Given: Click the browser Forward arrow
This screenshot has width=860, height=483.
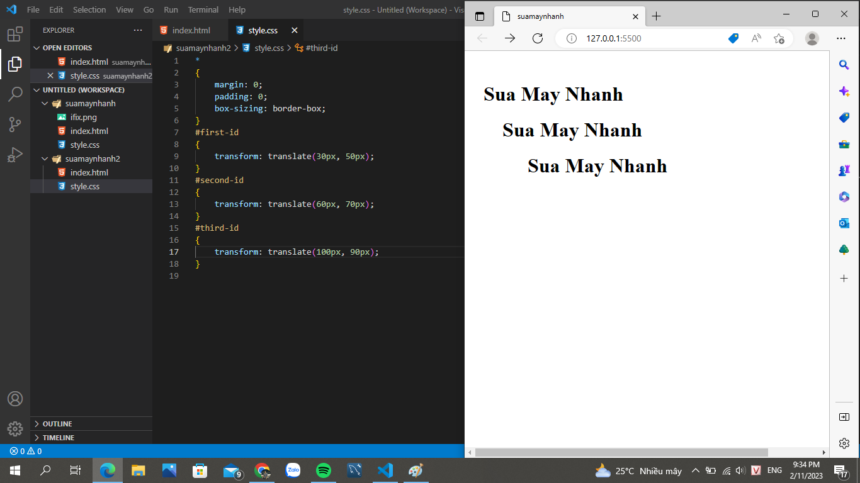Looking at the screenshot, I should click(x=510, y=38).
